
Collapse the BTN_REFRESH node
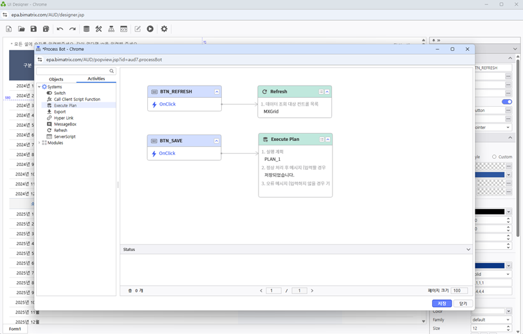click(x=217, y=92)
